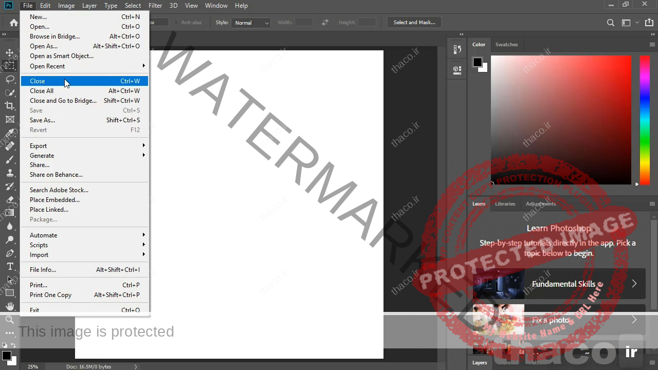This screenshot has width=658, height=370.
Task: Choose Save As... from File menu
Action: coord(84,120)
